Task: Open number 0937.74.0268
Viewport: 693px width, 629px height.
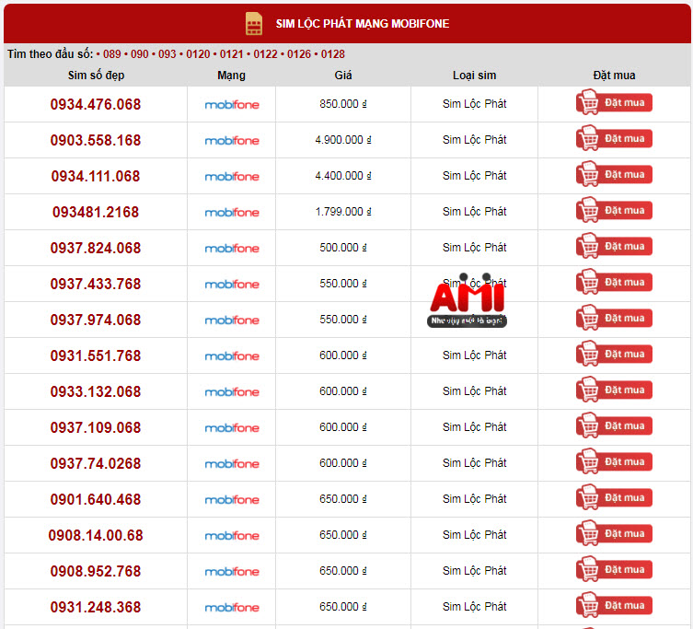Action: 96,463
